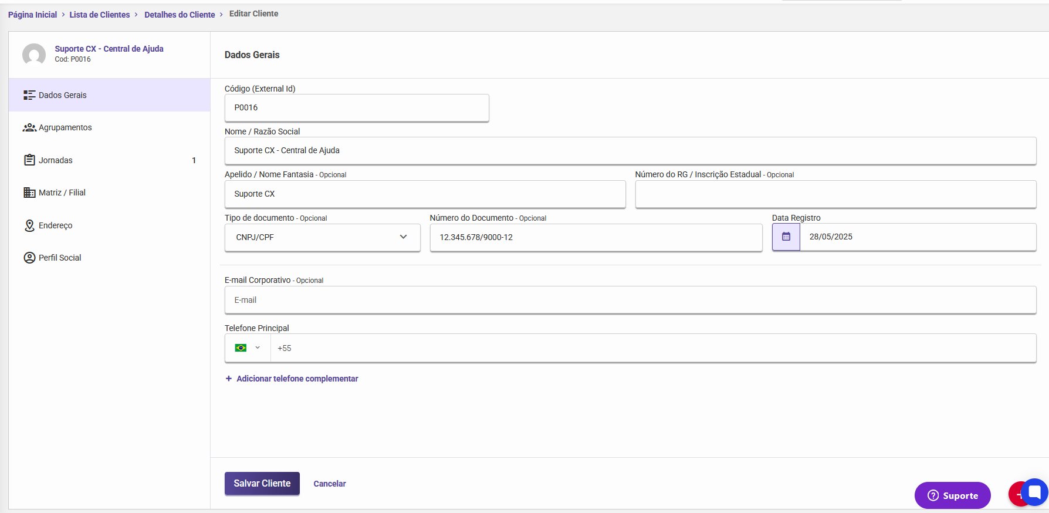The image size is (1049, 513).
Task: Add a complementary phone number
Action: (297, 379)
